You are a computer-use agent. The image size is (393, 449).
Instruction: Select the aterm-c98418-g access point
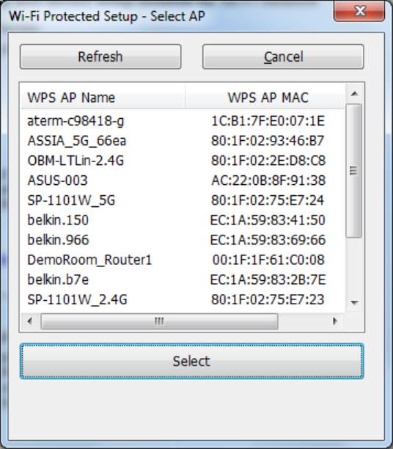(x=183, y=121)
